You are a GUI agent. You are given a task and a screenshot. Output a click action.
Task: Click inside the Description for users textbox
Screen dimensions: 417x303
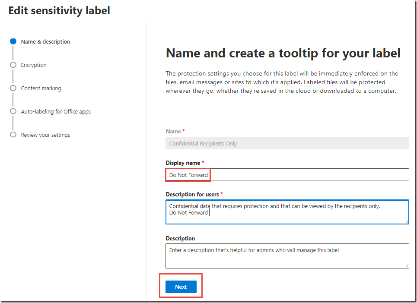coord(287,211)
